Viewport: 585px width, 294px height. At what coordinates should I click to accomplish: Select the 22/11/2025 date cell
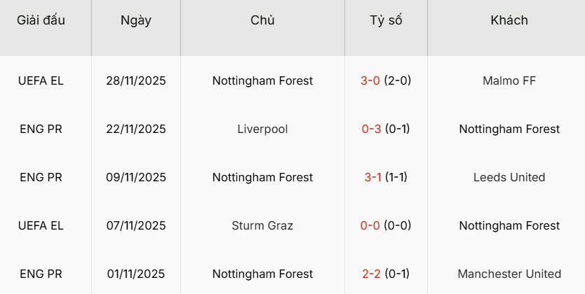click(x=136, y=129)
